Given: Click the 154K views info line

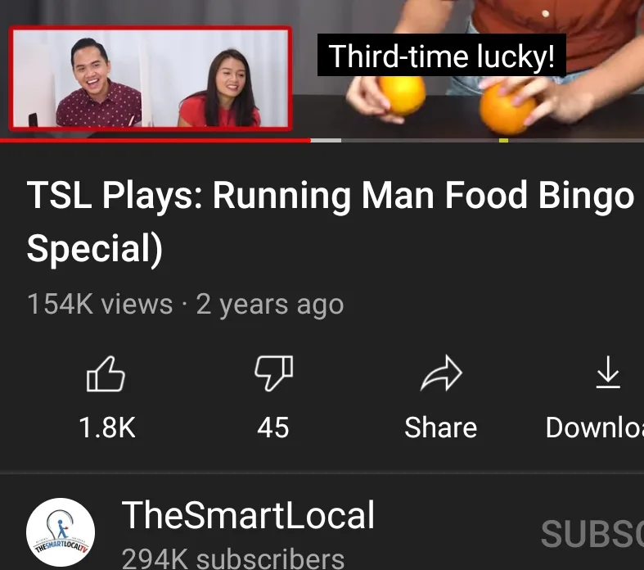Looking at the screenshot, I should click(x=186, y=305).
